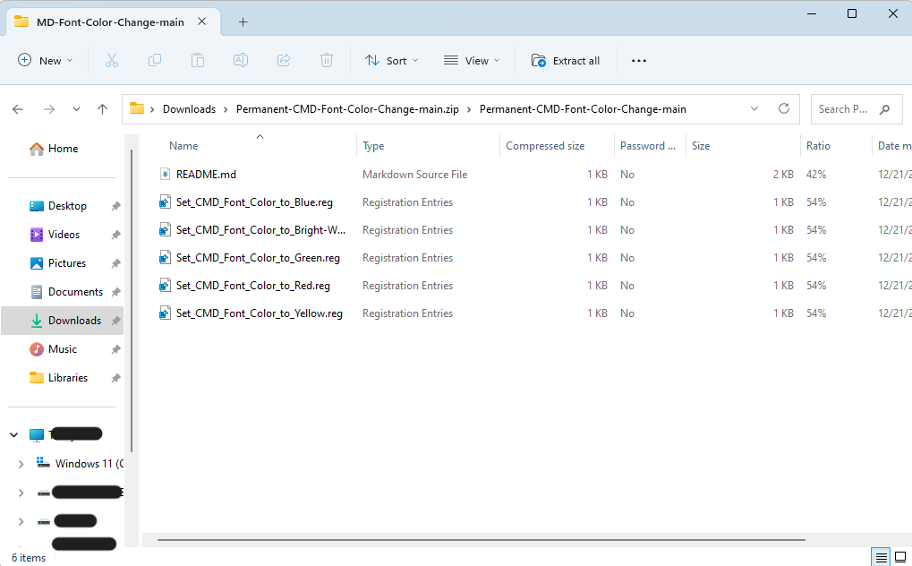Click Extract all button
Image resolution: width=912 pixels, height=566 pixels.
click(x=566, y=61)
